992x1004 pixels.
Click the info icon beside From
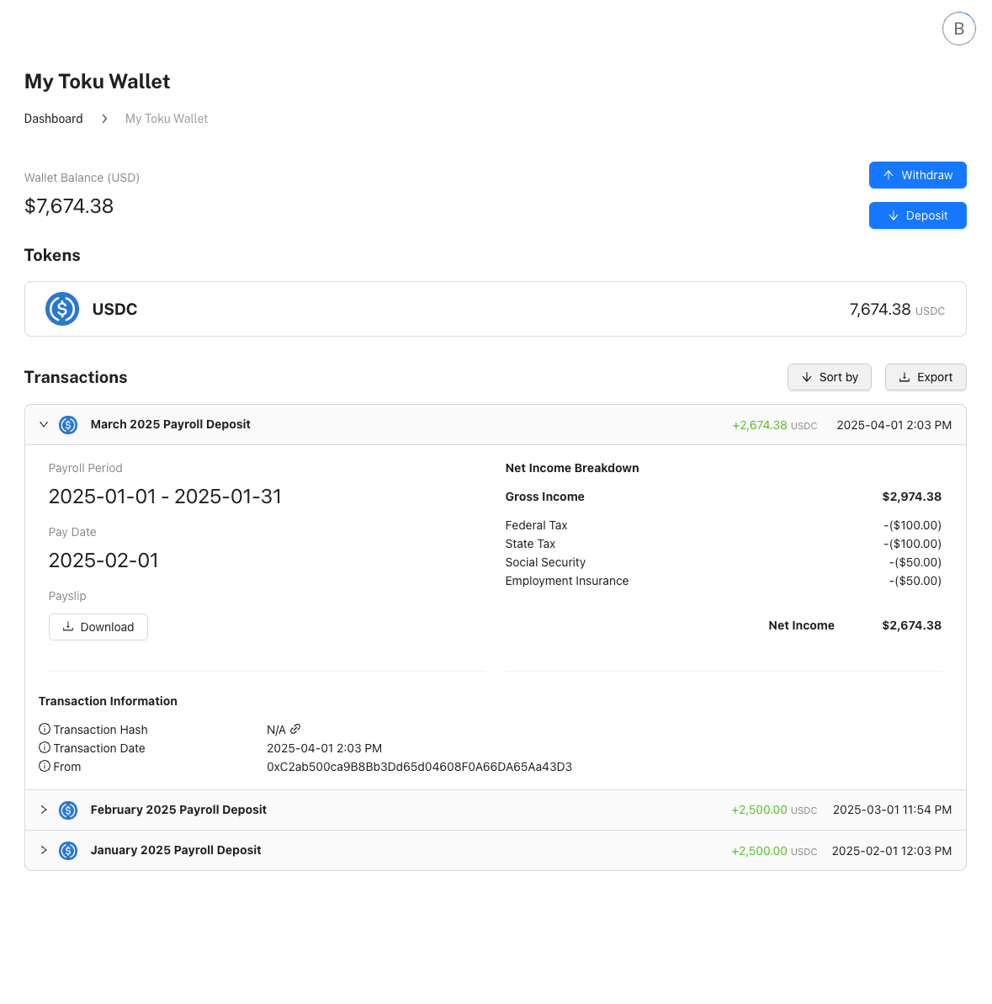pos(45,767)
